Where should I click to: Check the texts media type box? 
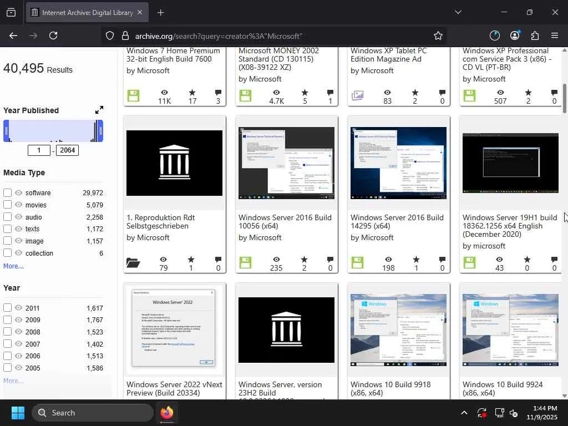(8, 229)
